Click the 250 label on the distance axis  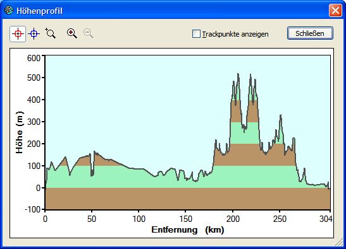click(x=280, y=219)
